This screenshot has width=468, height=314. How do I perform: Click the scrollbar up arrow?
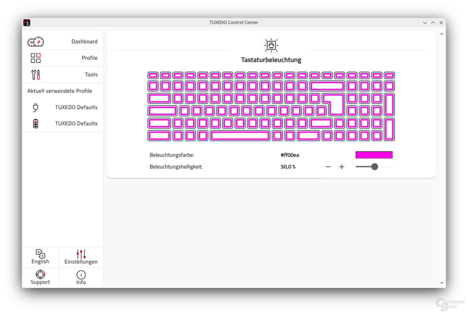(x=442, y=34)
